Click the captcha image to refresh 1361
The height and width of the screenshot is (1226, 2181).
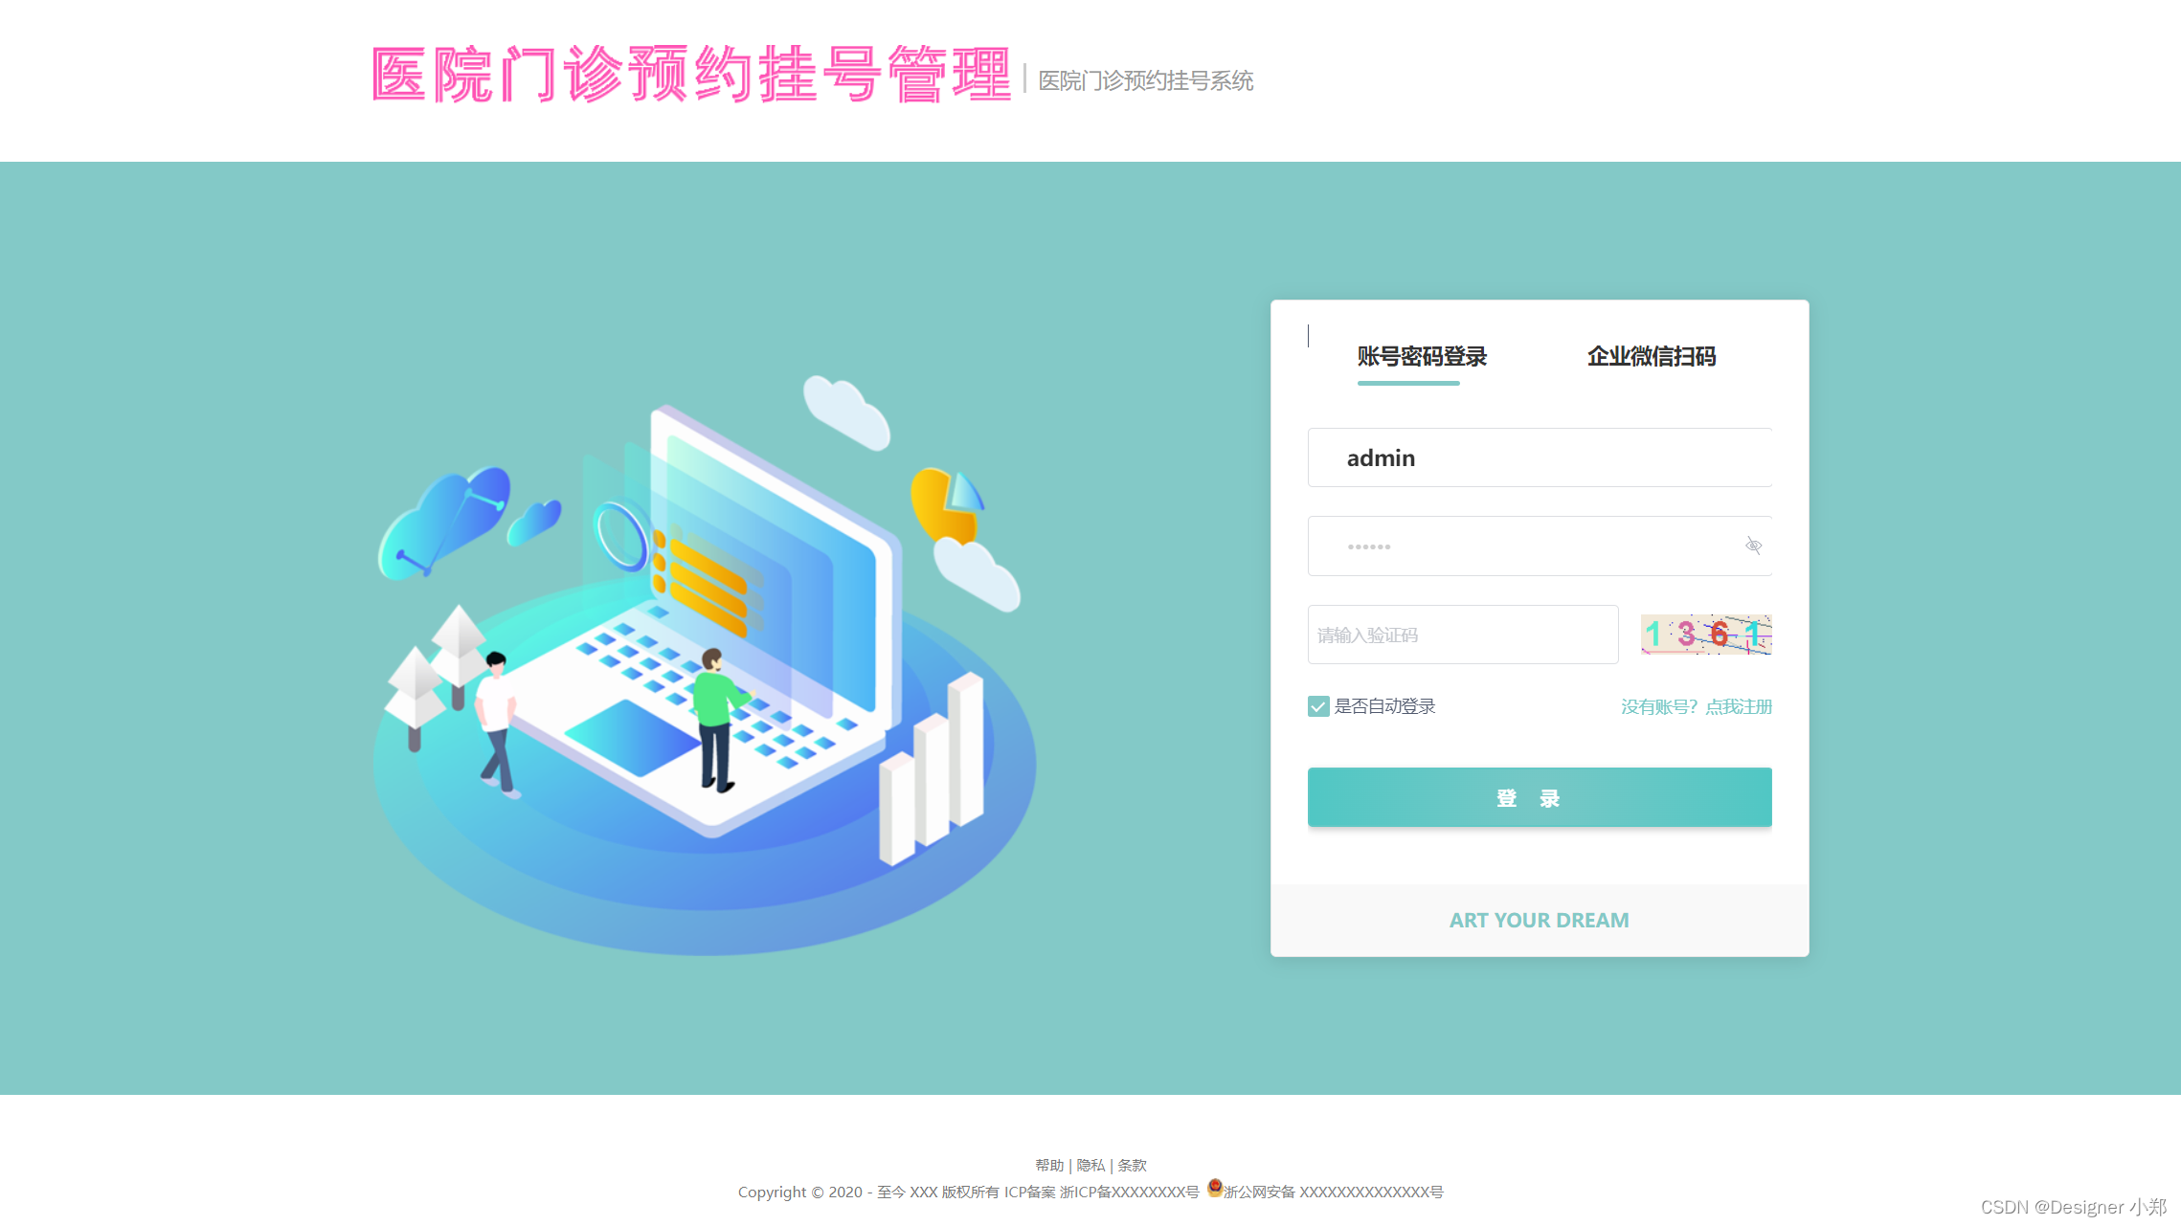1706,634
